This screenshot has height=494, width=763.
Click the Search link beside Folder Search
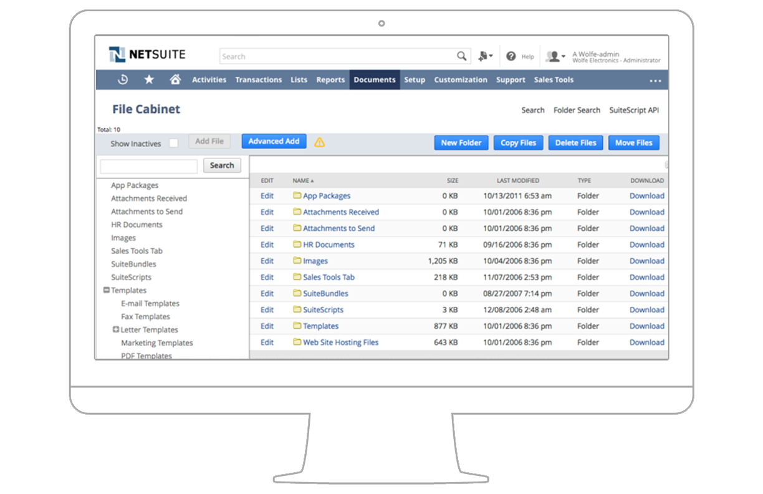[x=533, y=110]
